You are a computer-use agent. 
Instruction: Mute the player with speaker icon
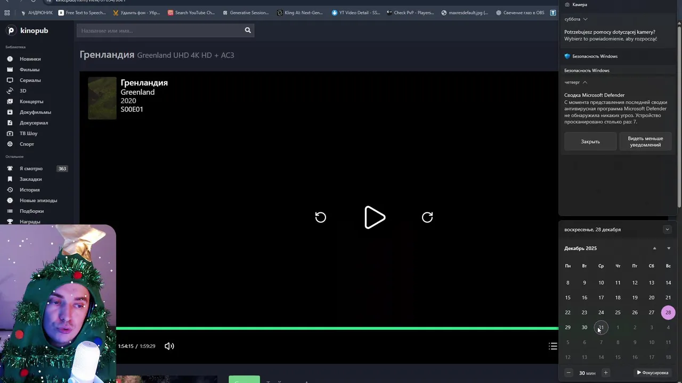click(169, 346)
